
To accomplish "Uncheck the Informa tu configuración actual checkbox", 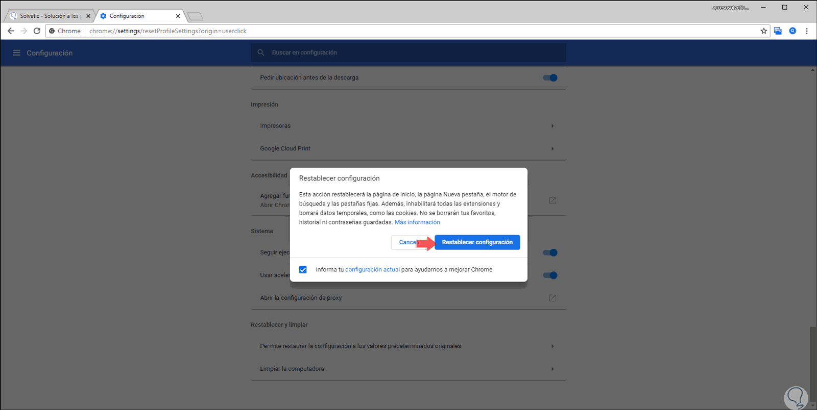I will coord(303,270).
